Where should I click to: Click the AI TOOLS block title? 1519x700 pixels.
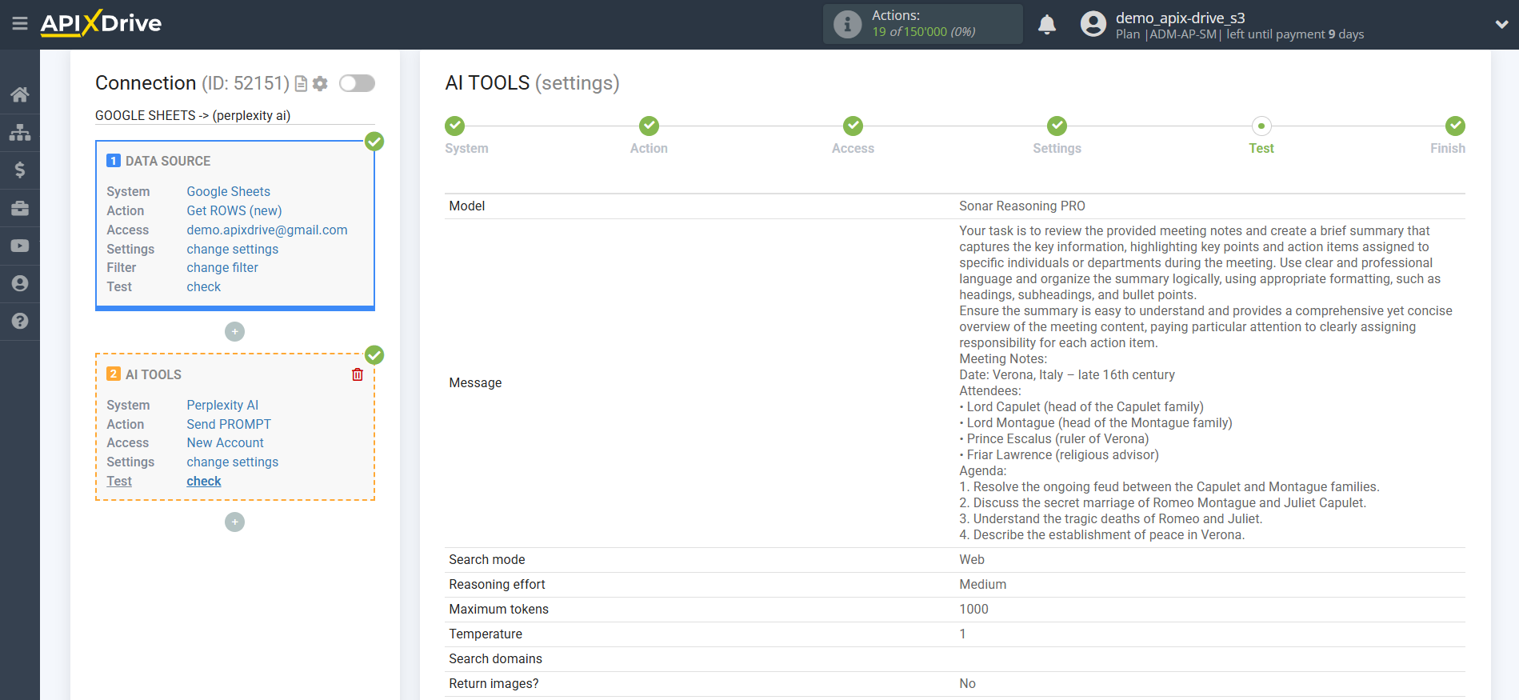(x=154, y=374)
